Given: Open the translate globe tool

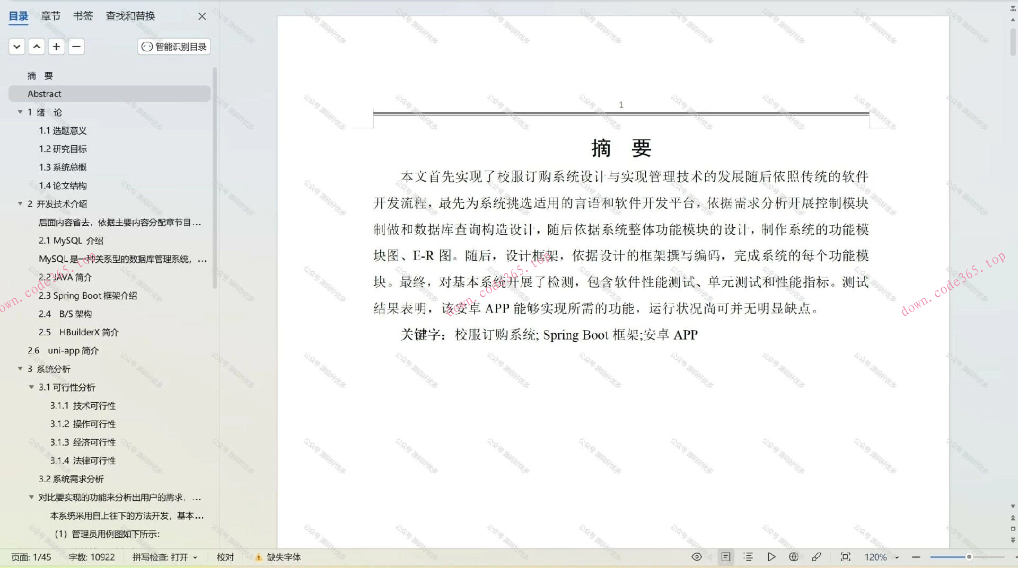Looking at the screenshot, I should click(x=794, y=557).
